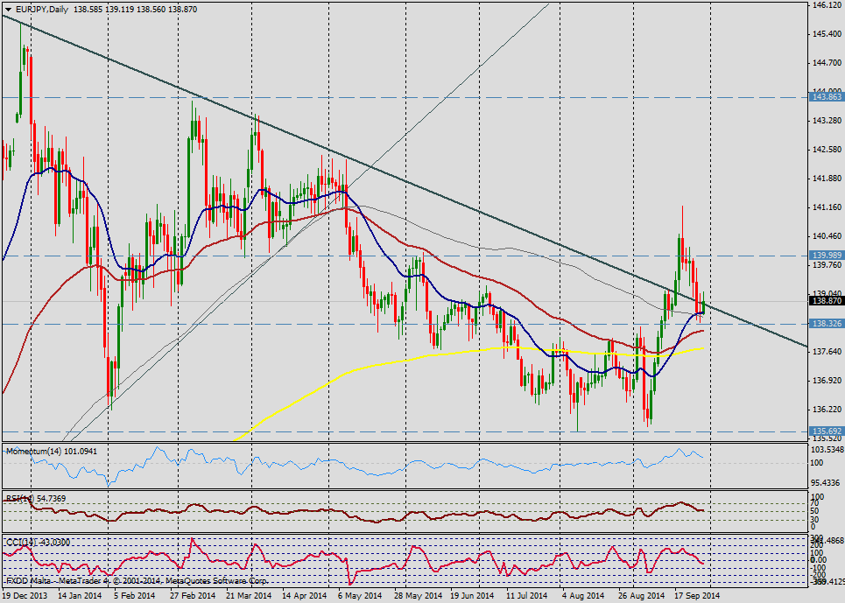The image size is (845, 603).
Task: Click the RSI(14) indicator label
Action: pyautogui.click(x=19, y=498)
